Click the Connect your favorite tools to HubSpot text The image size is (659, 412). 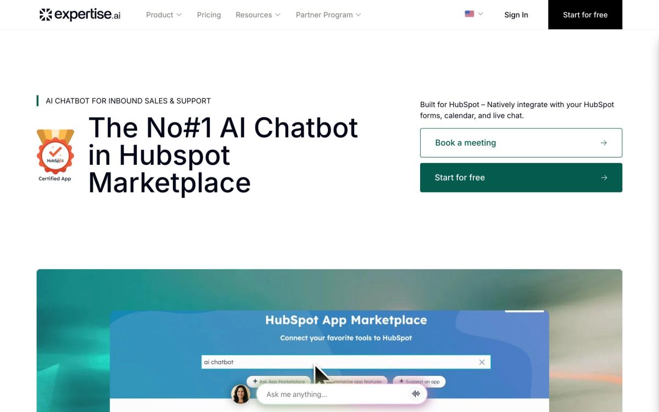click(x=346, y=338)
